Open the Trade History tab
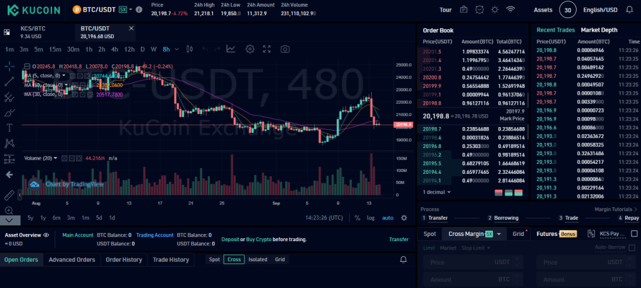This screenshot has height=288, width=641. 171,259
